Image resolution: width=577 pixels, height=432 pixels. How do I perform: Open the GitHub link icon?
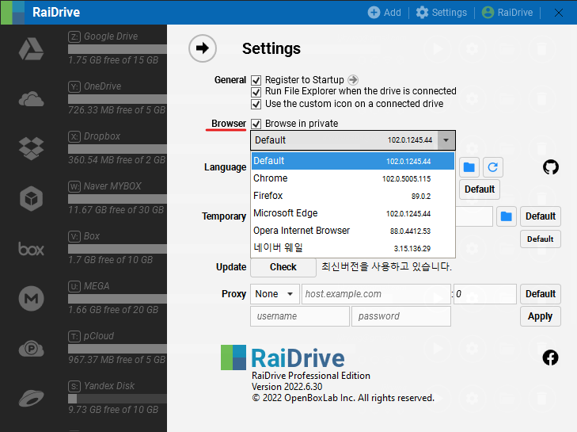tap(551, 167)
